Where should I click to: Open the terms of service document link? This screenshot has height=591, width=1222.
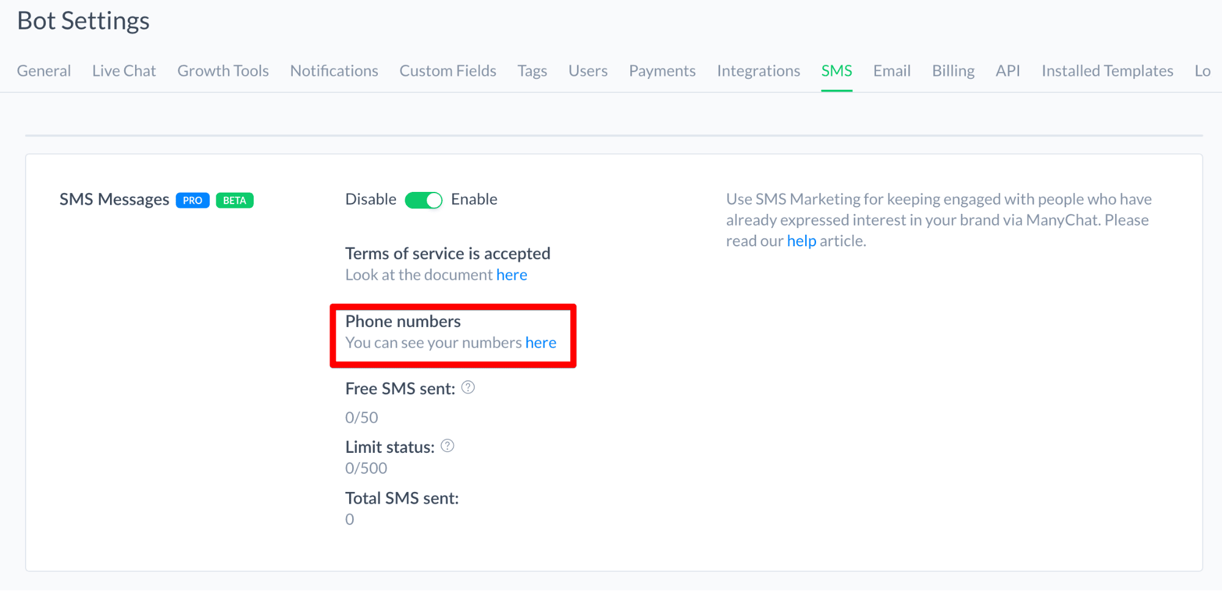coord(512,275)
